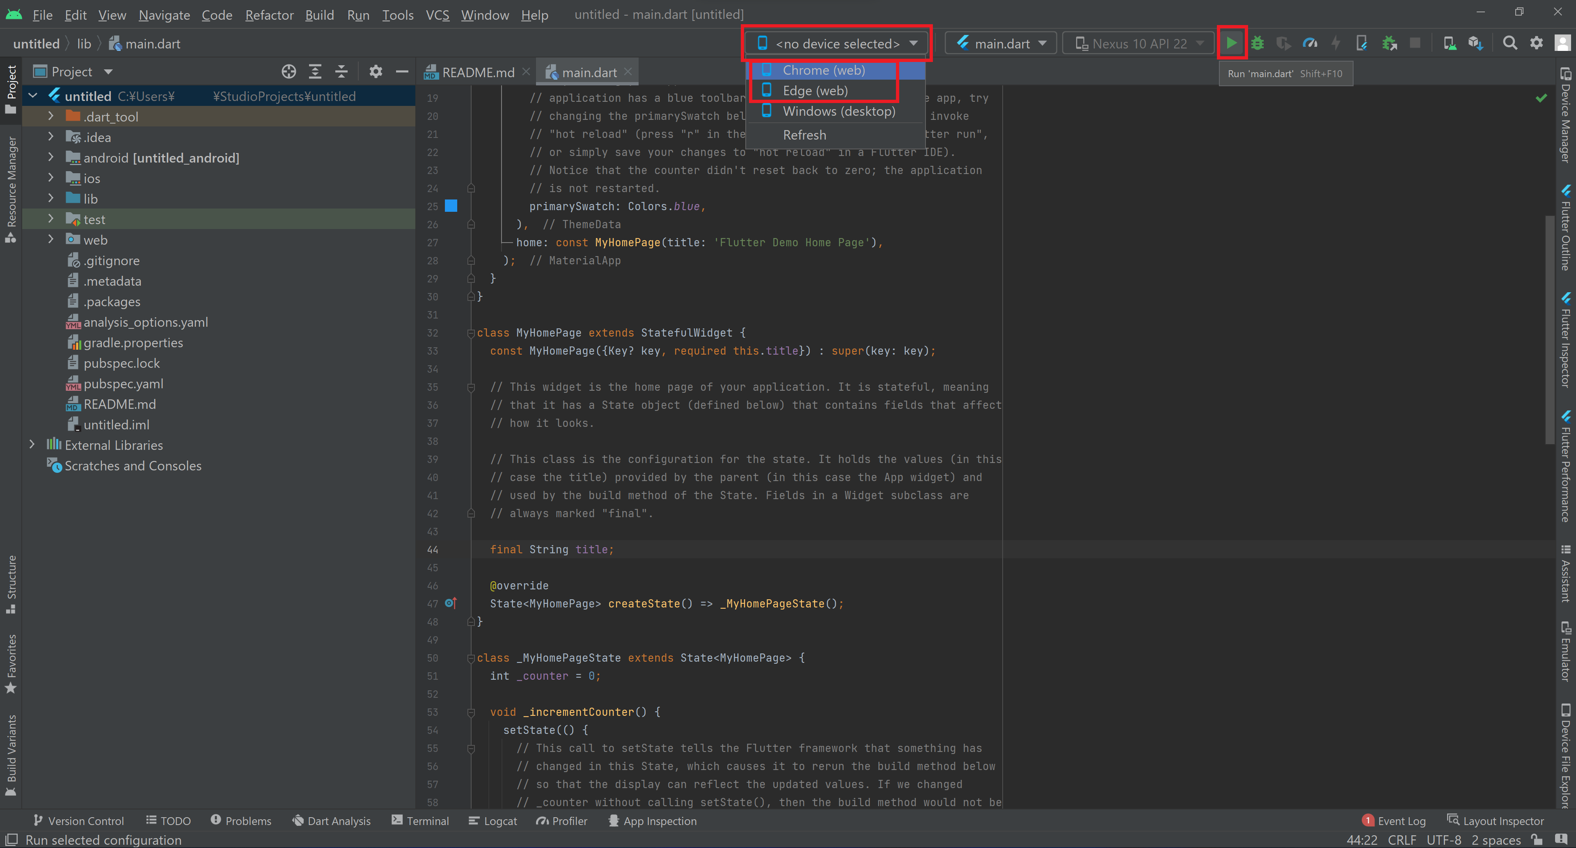Toggle the breakpoint marker on line 25

pos(451,206)
